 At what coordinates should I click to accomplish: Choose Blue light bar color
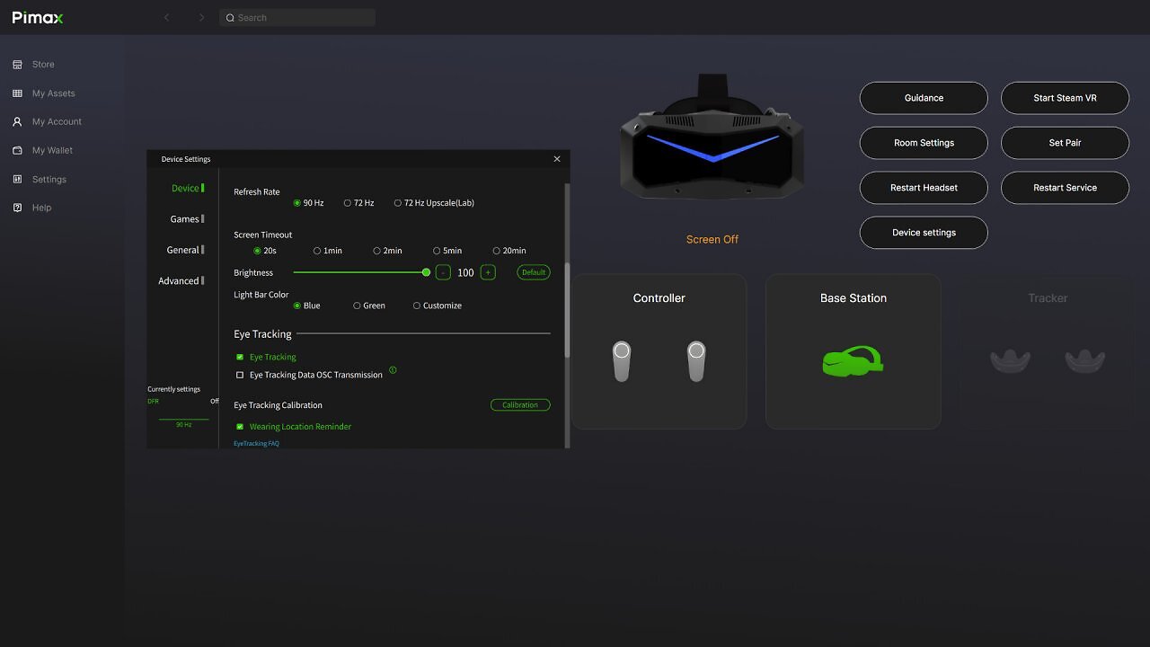click(307, 306)
